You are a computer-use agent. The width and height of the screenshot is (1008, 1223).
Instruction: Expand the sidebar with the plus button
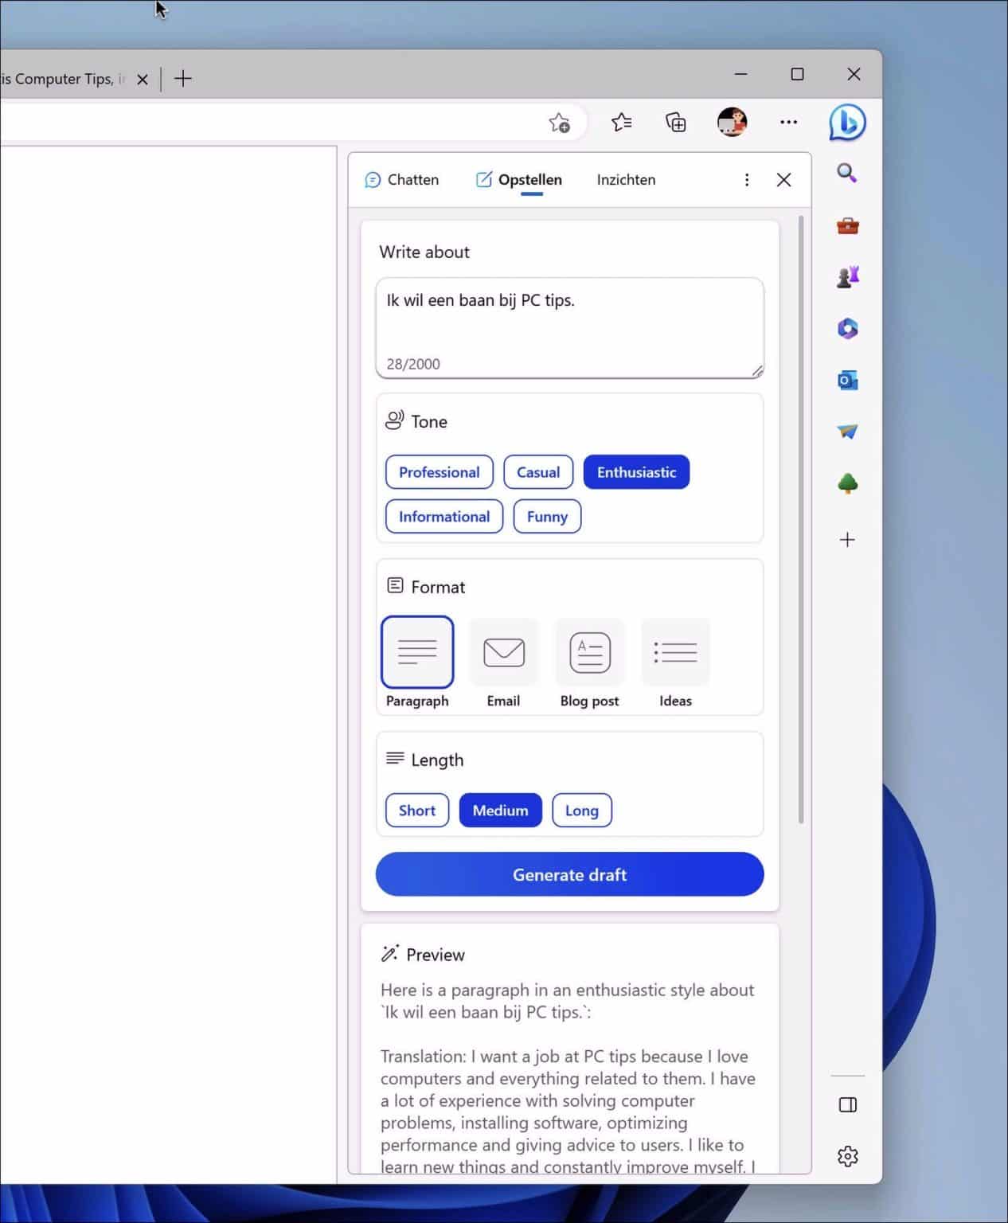(x=847, y=539)
